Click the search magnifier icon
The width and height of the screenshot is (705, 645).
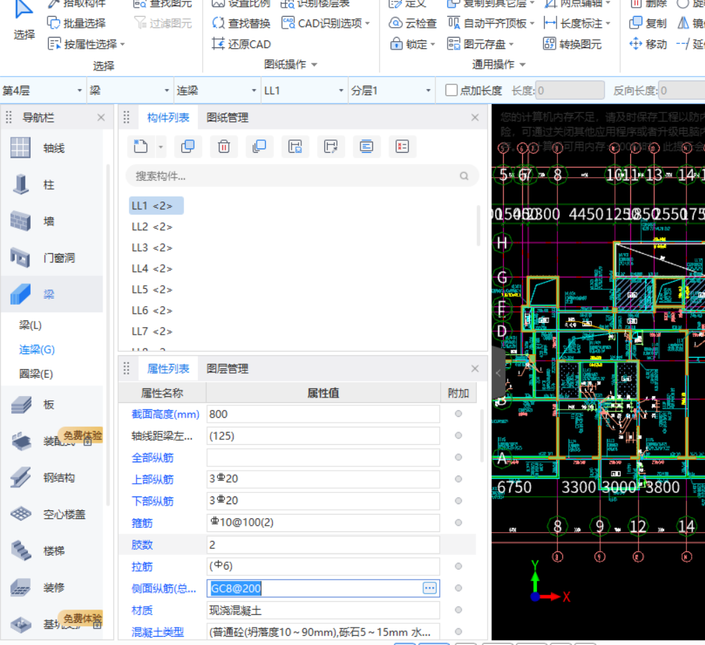point(464,176)
